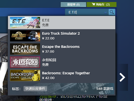Advance carousel with right chevron arrow
The width and height of the screenshot is (134, 101).
tap(122, 77)
